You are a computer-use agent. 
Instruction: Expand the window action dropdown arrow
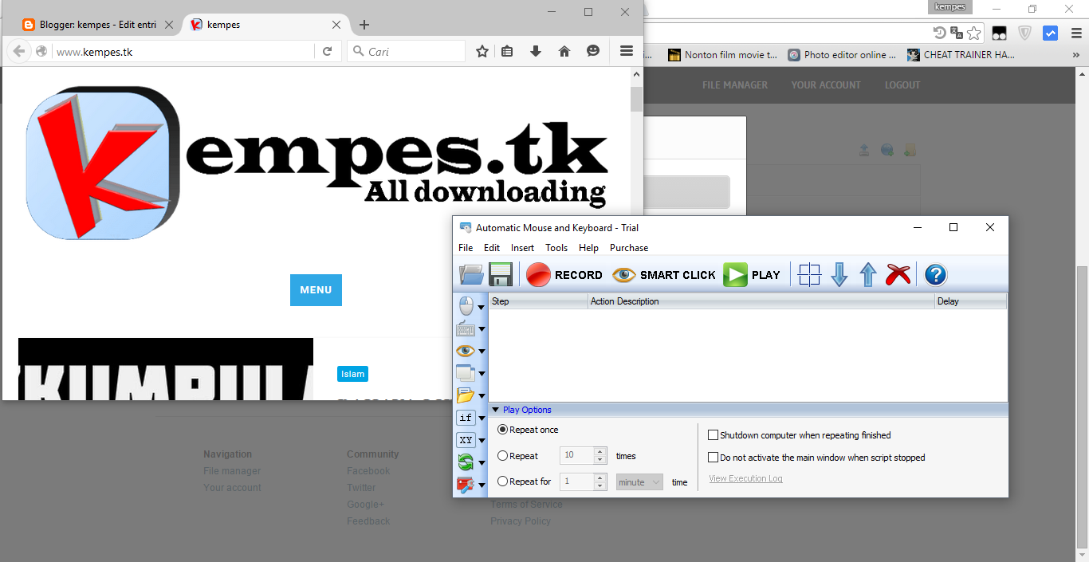[x=482, y=374]
